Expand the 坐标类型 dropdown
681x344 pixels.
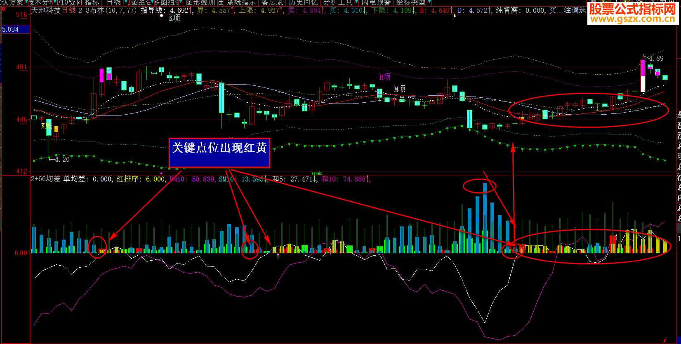(x=429, y=2)
